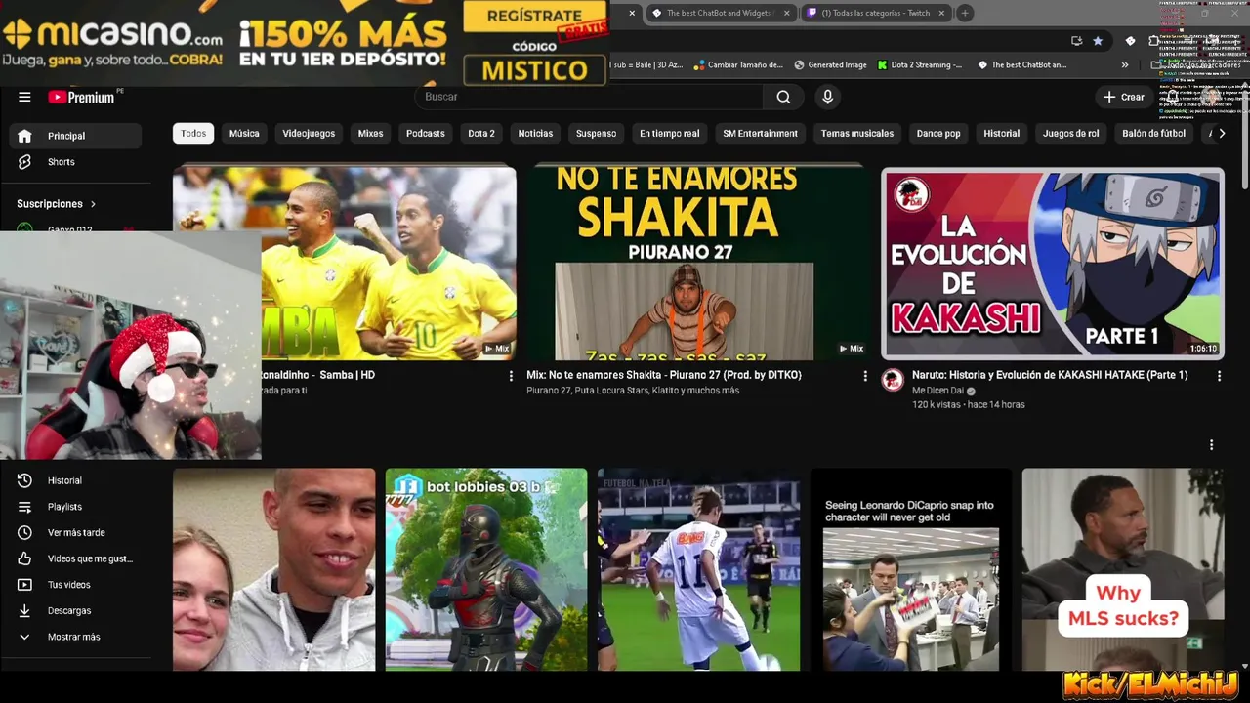Open the Tus videos icon

click(x=24, y=585)
